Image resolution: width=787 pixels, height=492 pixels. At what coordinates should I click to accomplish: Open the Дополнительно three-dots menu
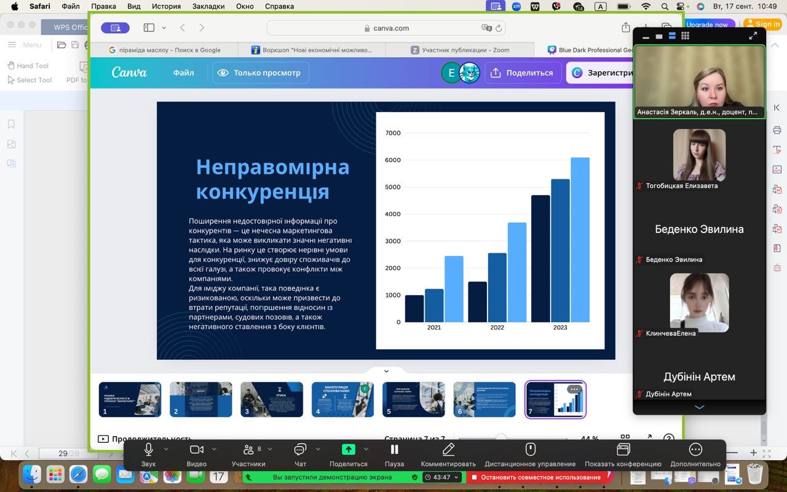tap(695, 450)
